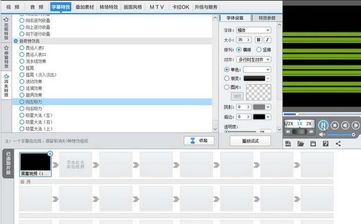
Task: Open the 卡拉OK tab
Action: coord(181,7)
